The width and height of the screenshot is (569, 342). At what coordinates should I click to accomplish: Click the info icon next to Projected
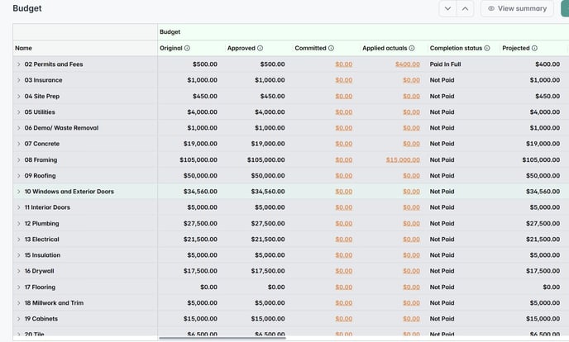pos(534,48)
